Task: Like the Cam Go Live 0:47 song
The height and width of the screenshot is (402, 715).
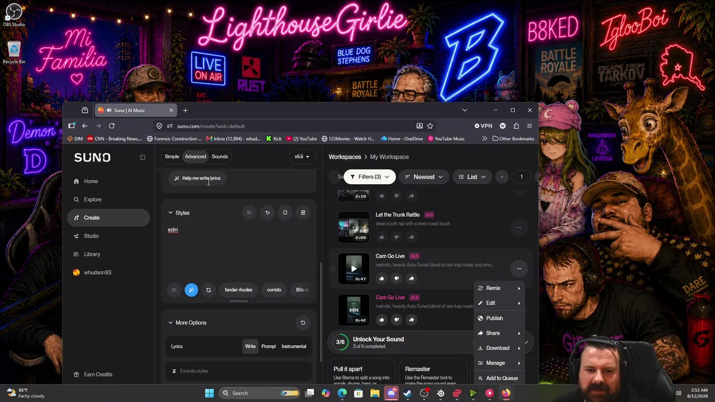Action: click(x=382, y=278)
